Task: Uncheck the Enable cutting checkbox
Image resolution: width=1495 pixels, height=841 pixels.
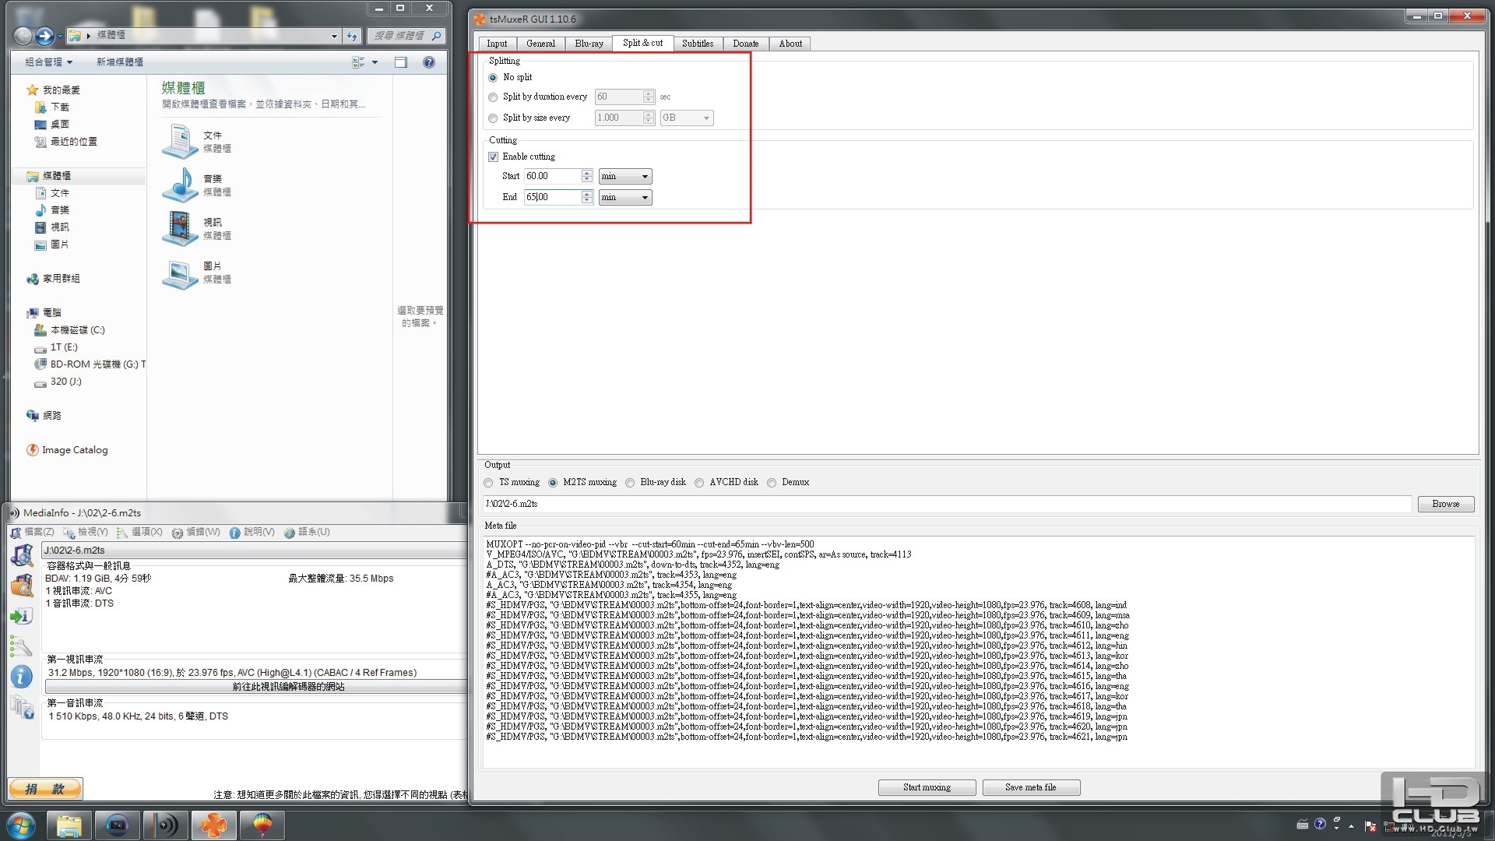Action: 493,157
